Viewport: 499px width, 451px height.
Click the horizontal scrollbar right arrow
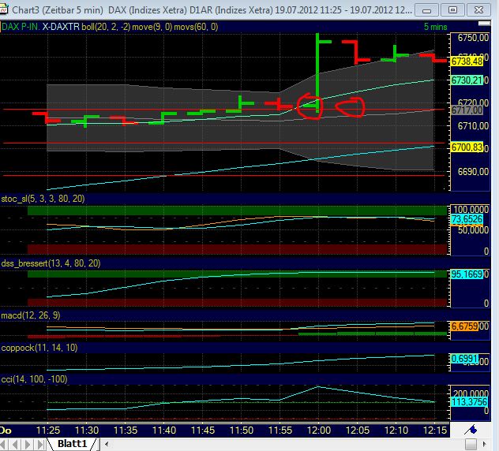coord(484,444)
